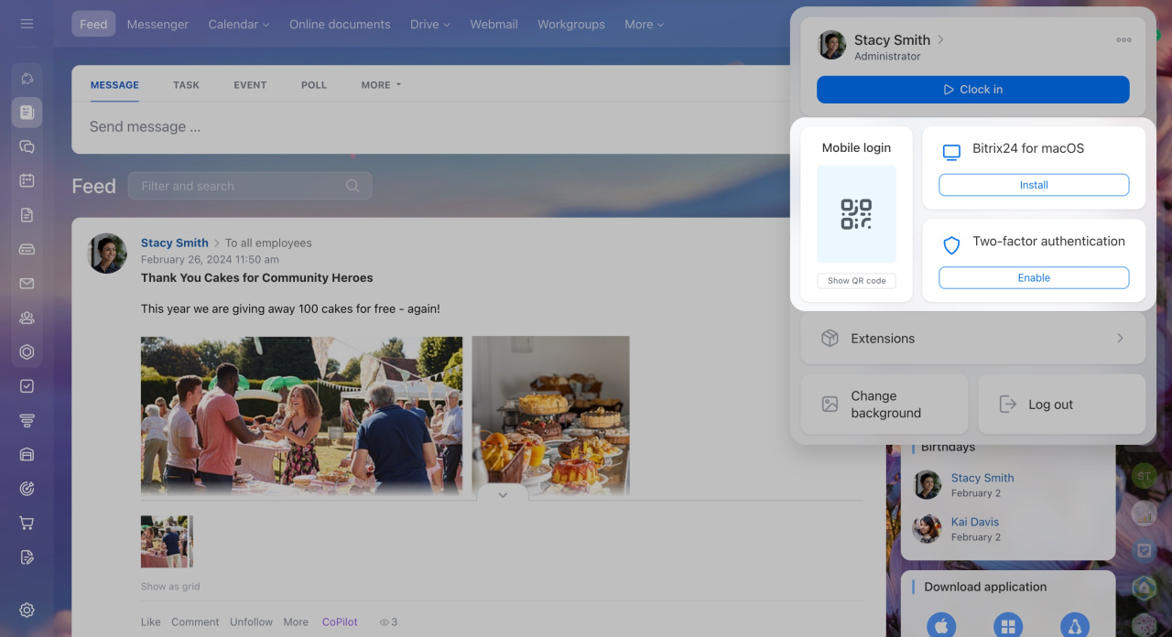
Task: Expand the collapsed post with down chevron
Action: (x=502, y=494)
